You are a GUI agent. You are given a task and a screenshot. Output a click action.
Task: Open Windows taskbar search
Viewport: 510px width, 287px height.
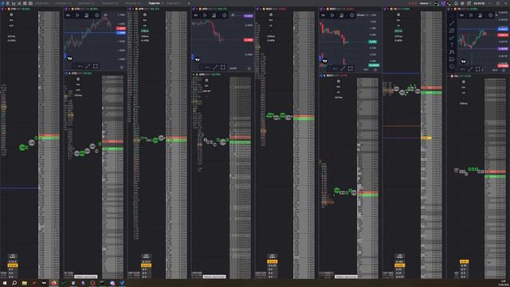pyautogui.click(x=14, y=283)
